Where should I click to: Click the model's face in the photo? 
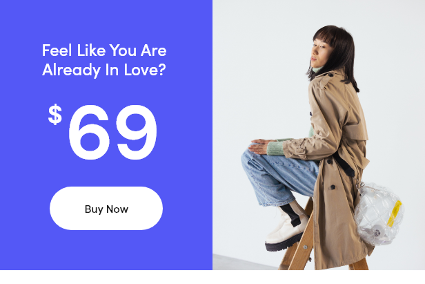click(x=319, y=53)
